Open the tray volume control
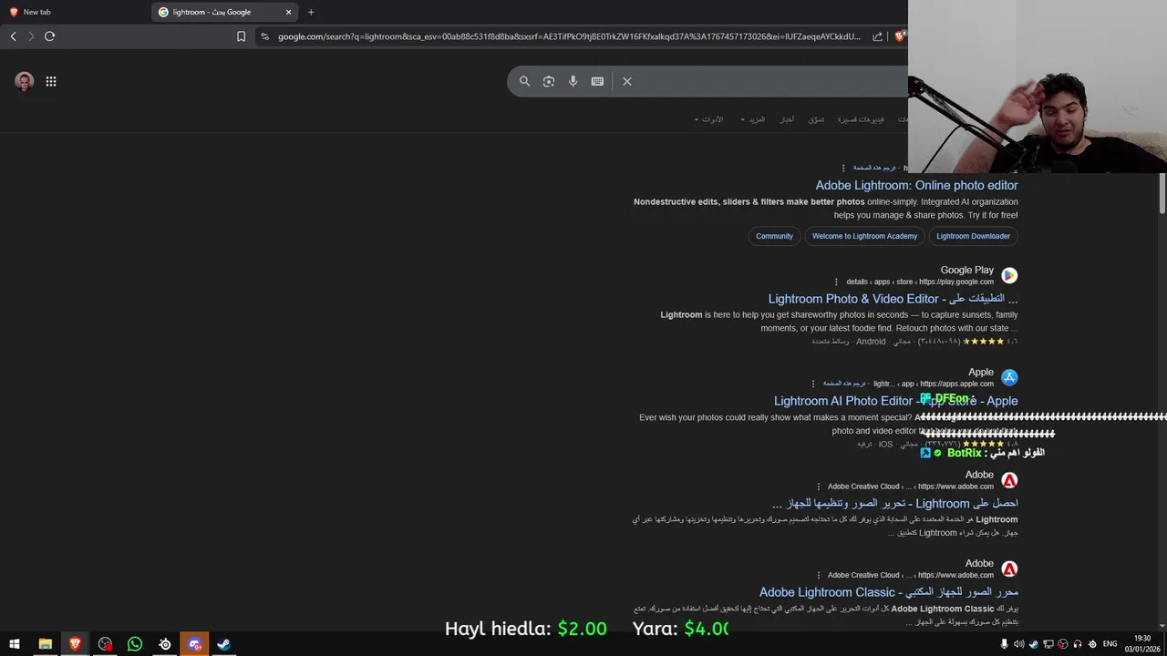The width and height of the screenshot is (1167, 656). tap(1019, 644)
